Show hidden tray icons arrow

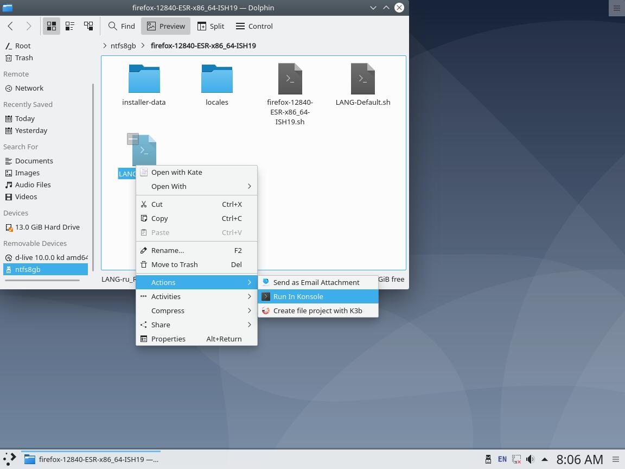tap(545, 459)
